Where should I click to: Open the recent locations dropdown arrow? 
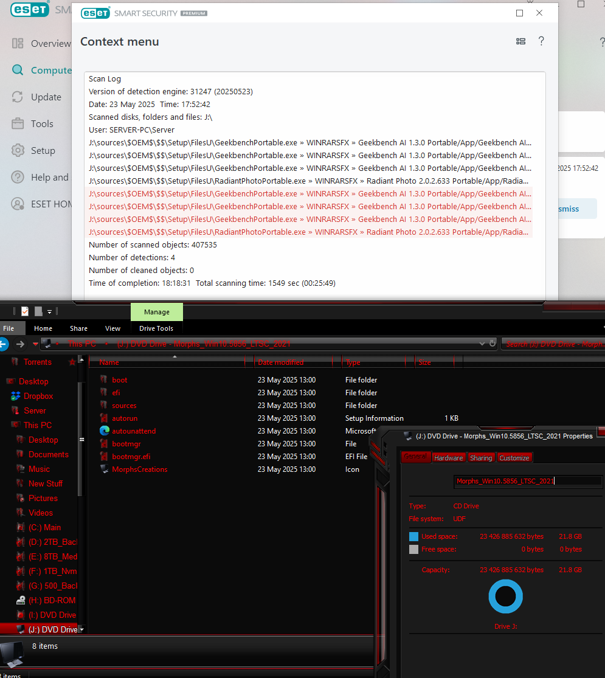pyautogui.click(x=35, y=344)
